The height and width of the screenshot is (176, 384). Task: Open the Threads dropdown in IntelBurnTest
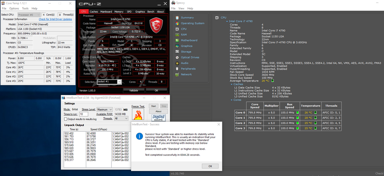click(121, 118)
